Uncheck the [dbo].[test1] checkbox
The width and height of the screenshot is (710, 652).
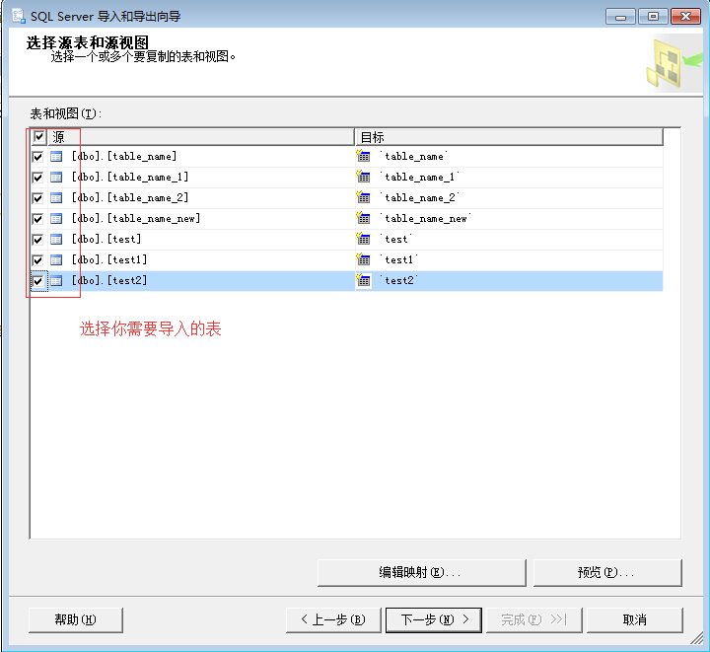[37, 260]
